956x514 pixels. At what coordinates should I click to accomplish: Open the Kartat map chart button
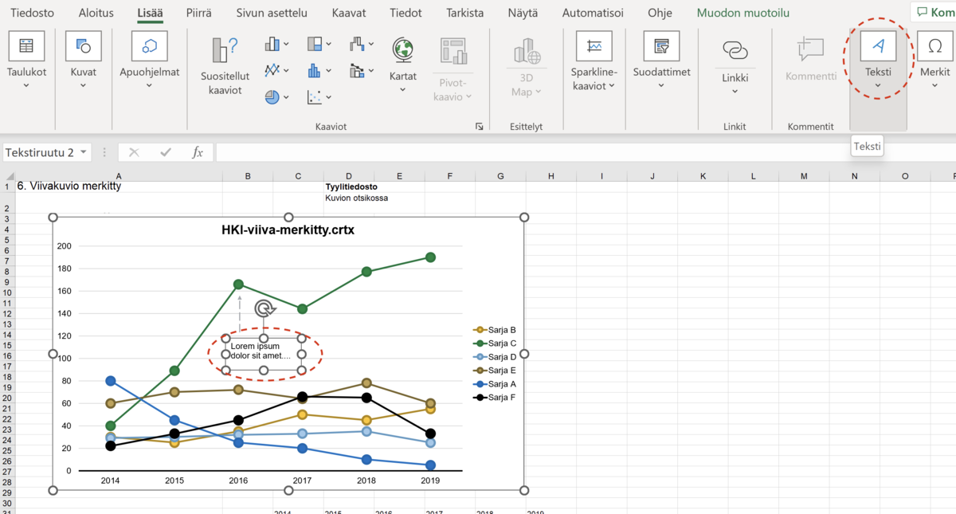(402, 60)
